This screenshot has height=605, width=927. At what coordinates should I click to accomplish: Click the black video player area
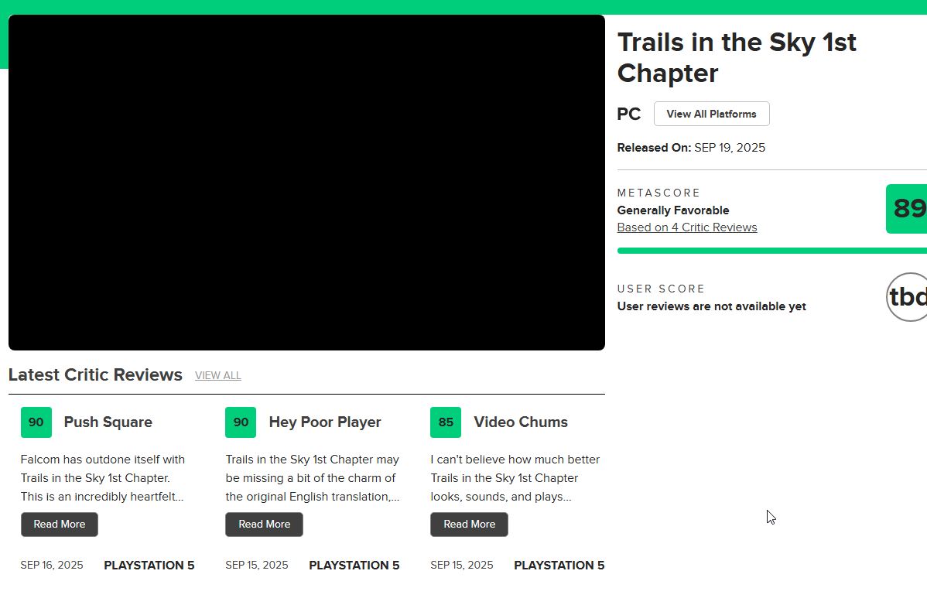coord(307,183)
